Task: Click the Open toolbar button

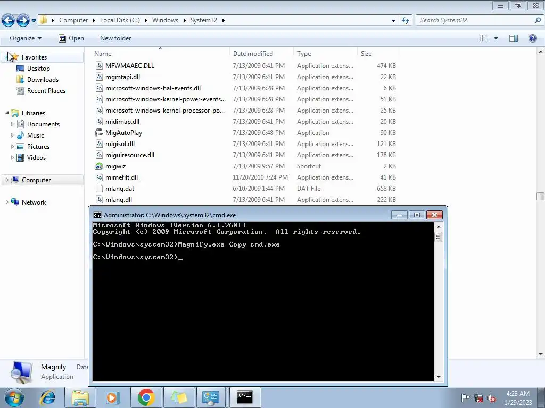Action: tap(71, 38)
